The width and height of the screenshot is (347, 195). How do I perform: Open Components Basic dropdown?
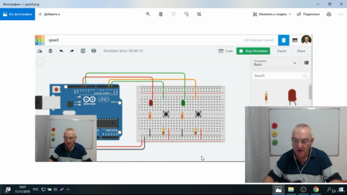pyautogui.click(x=275, y=63)
